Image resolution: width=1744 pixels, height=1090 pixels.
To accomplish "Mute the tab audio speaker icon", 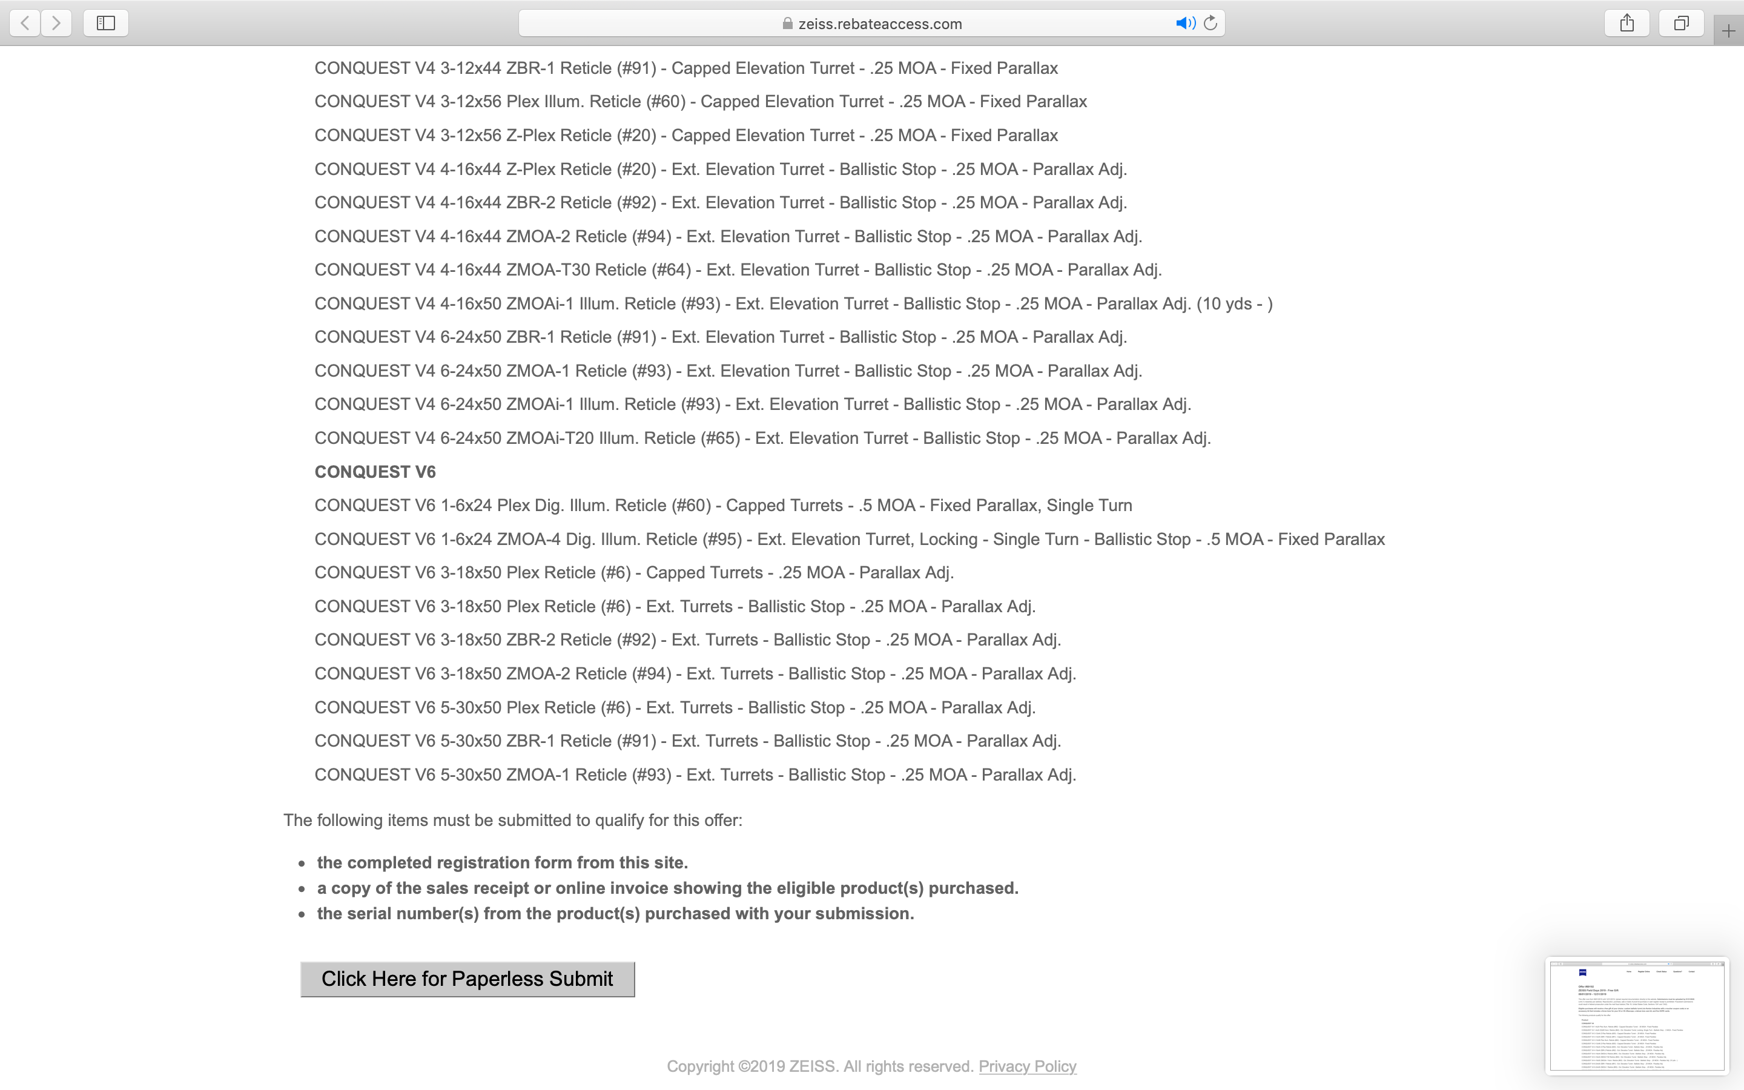I will 1186,23.
